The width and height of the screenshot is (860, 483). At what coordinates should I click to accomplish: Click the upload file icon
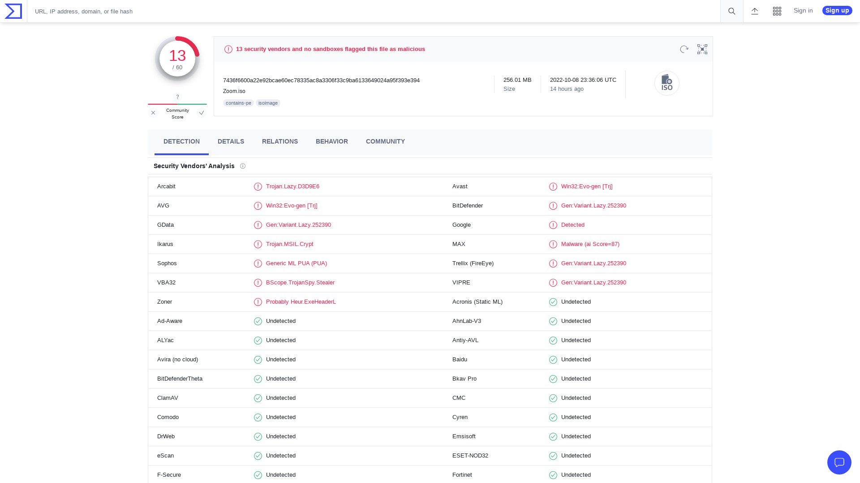(x=755, y=11)
